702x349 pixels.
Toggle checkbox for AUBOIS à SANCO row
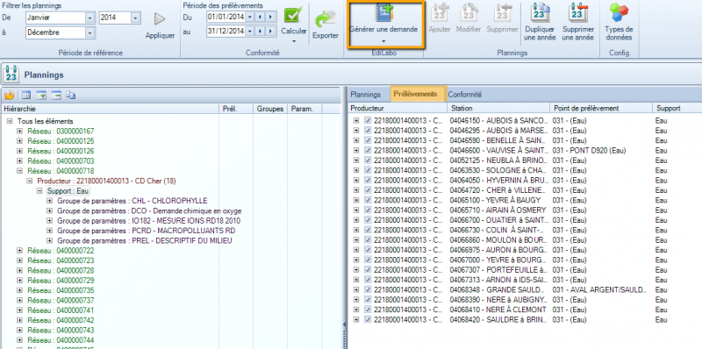pyautogui.click(x=368, y=120)
